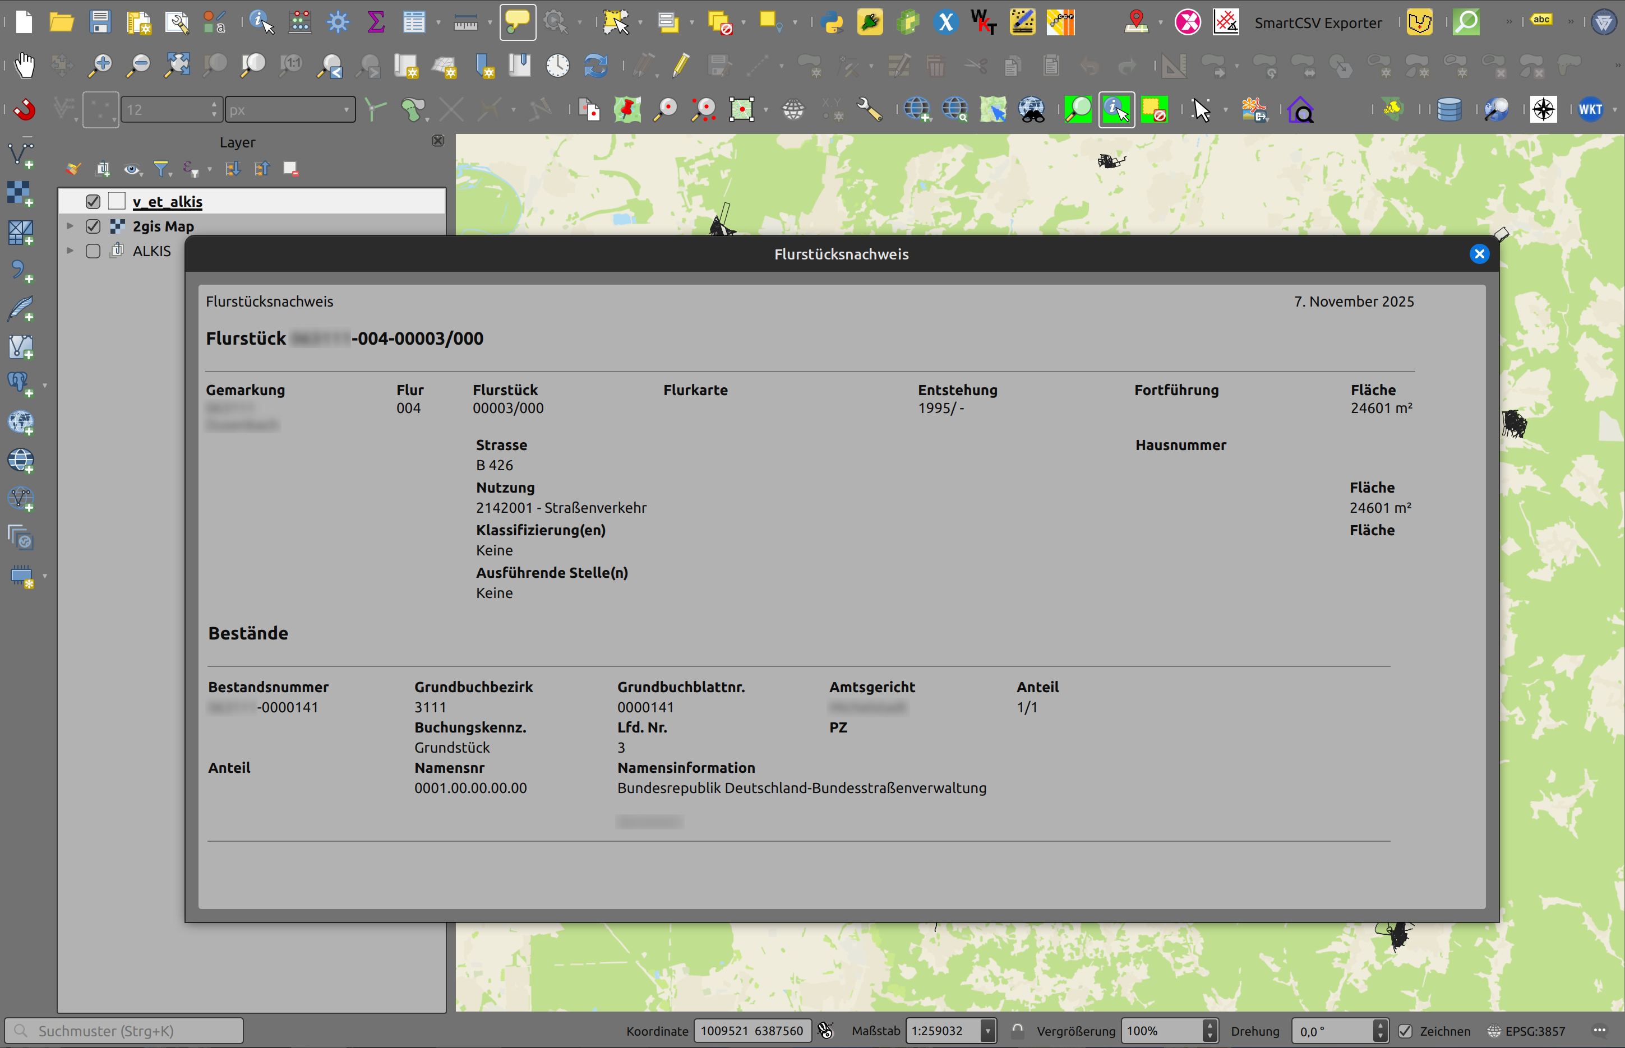This screenshot has width=1625, height=1048.
Task: Open the Python console icon
Action: click(x=832, y=22)
